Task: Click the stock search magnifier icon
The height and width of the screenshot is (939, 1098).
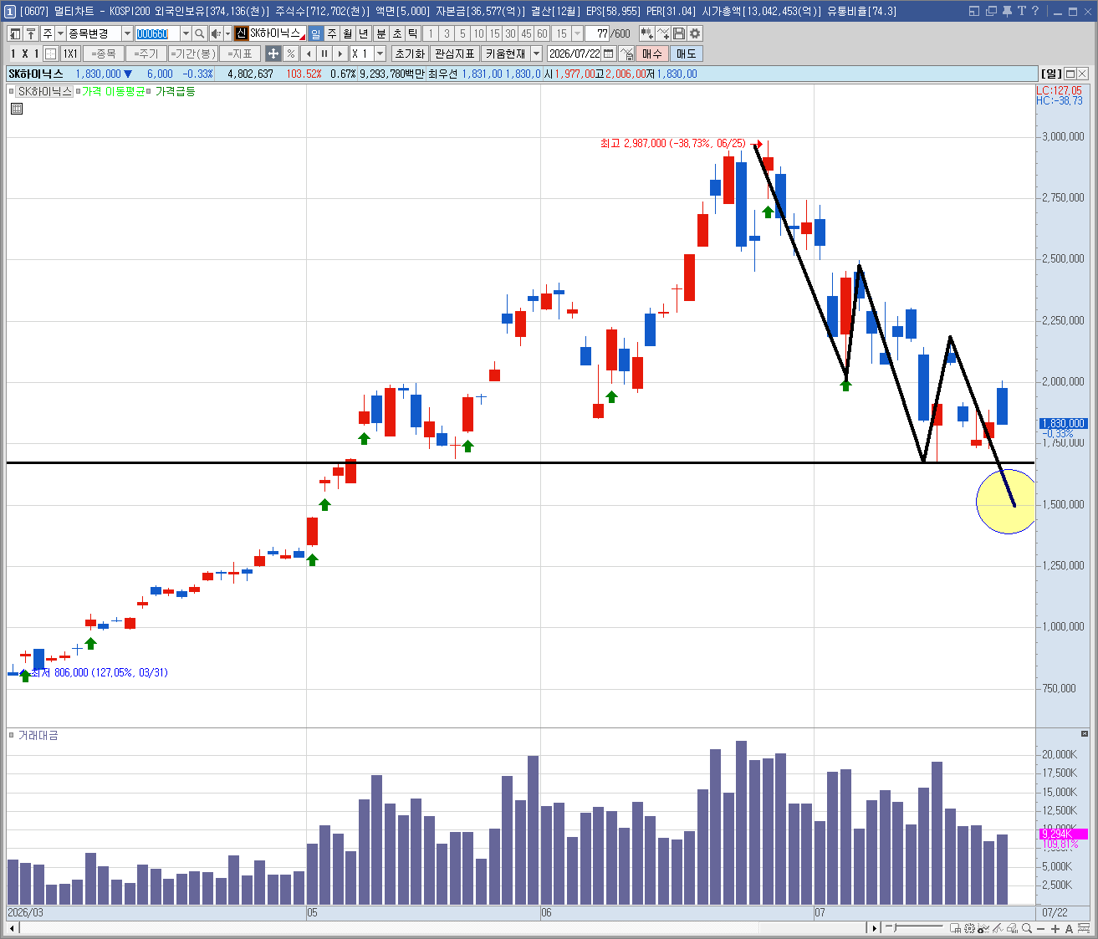Action: 200,33
